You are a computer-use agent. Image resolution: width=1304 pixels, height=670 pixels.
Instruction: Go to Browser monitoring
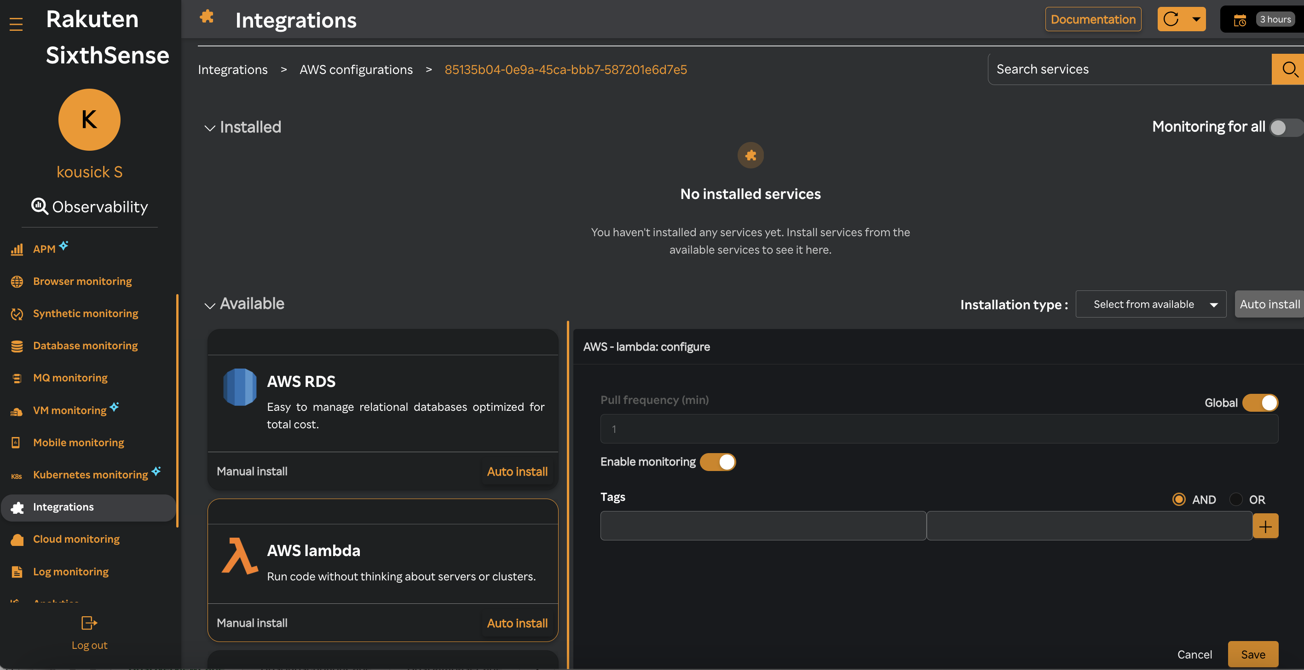coord(82,281)
